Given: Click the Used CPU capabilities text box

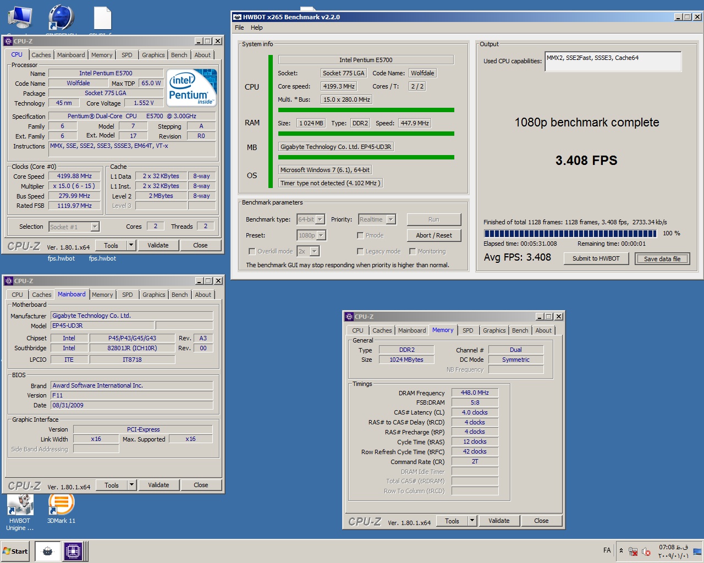Looking at the screenshot, I should click(x=613, y=62).
